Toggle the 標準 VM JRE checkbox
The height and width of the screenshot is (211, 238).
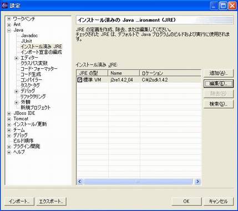(80, 80)
